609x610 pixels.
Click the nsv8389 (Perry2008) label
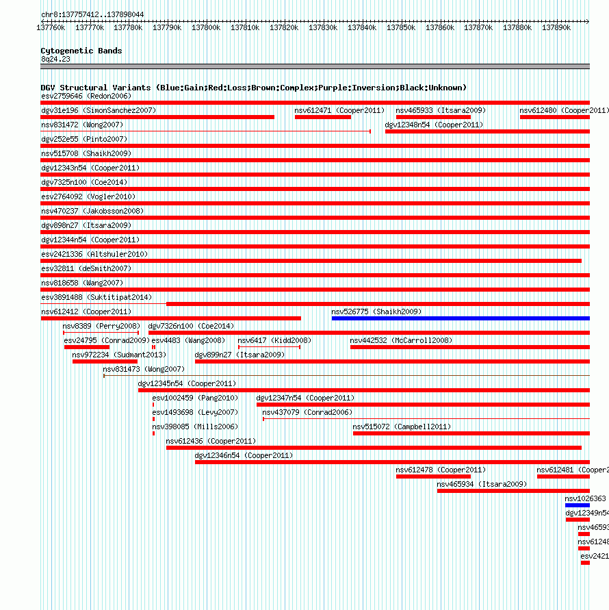point(101,327)
